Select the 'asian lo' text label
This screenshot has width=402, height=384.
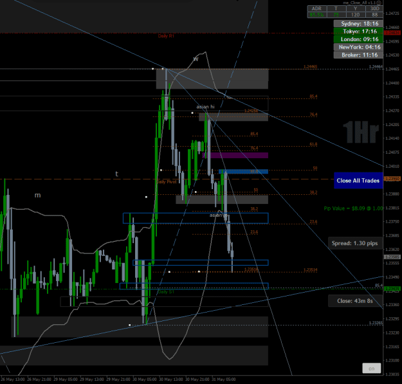[218, 215]
